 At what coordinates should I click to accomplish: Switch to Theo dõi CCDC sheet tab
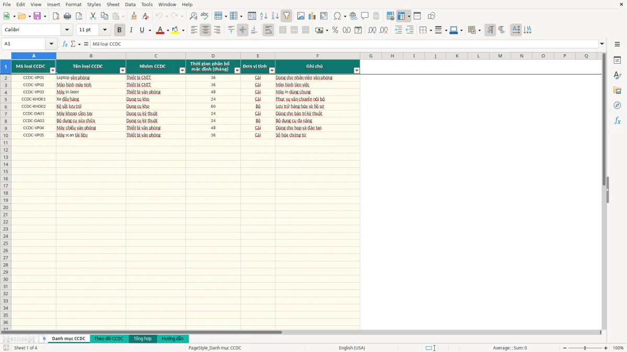[109, 338]
